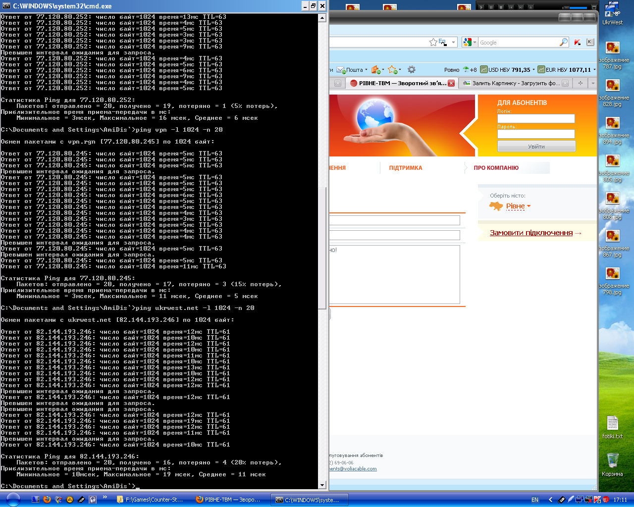The image size is (634, 507).
Task: Click the Kaspersky tray icon
Action: tap(597, 500)
